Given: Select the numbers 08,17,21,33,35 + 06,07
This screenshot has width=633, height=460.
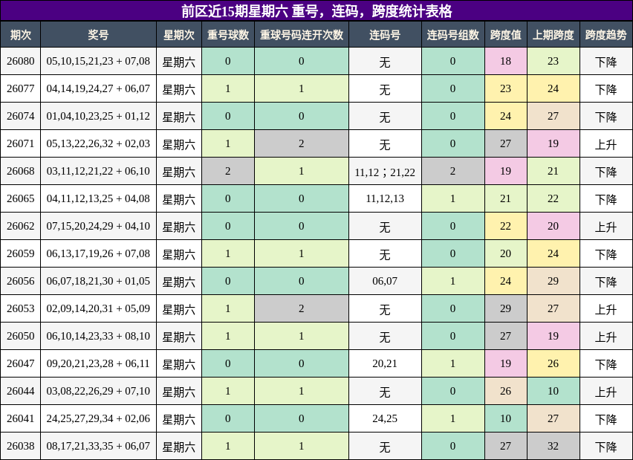Looking at the screenshot, I should click(98, 445).
